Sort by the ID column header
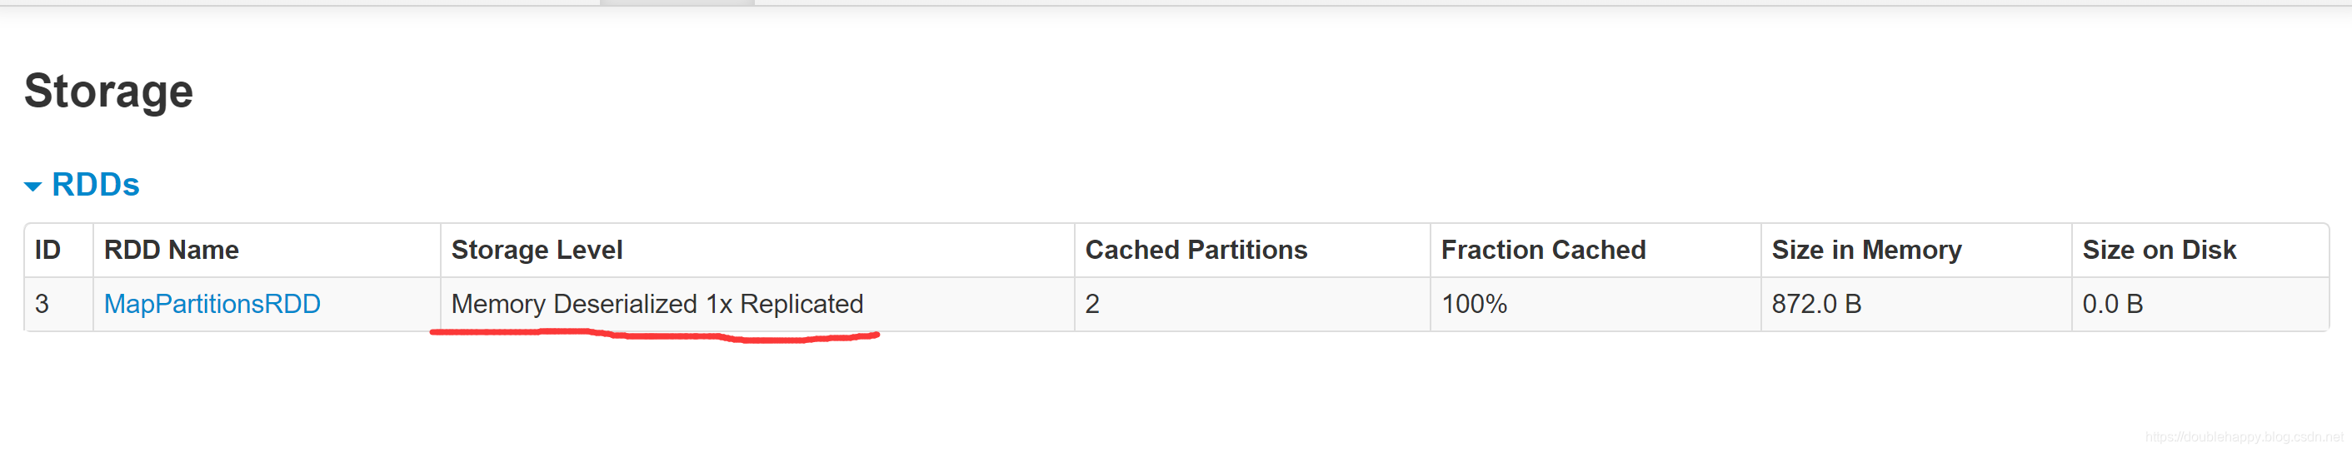This screenshot has width=2352, height=452. (x=47, y=251)
